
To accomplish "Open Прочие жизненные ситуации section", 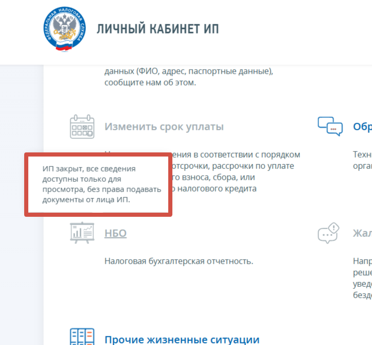I will pyautogui.click(x=182, y=339).
